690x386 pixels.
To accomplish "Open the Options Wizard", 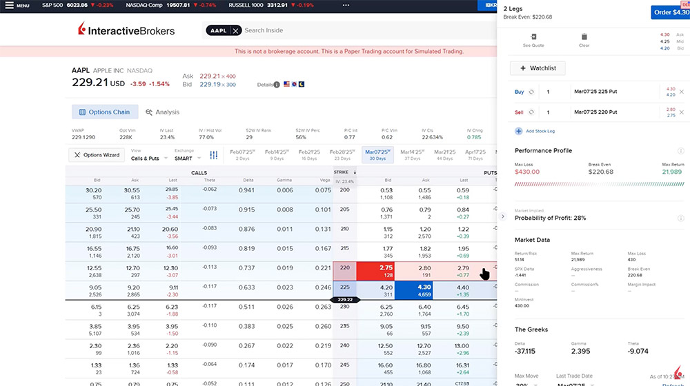I will click(97, 155).
